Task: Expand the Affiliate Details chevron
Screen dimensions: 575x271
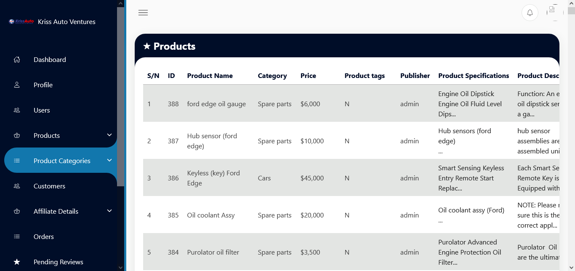Action: (109, 211)
